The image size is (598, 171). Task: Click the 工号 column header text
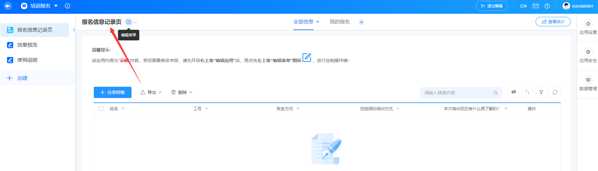tap(197, 109)
